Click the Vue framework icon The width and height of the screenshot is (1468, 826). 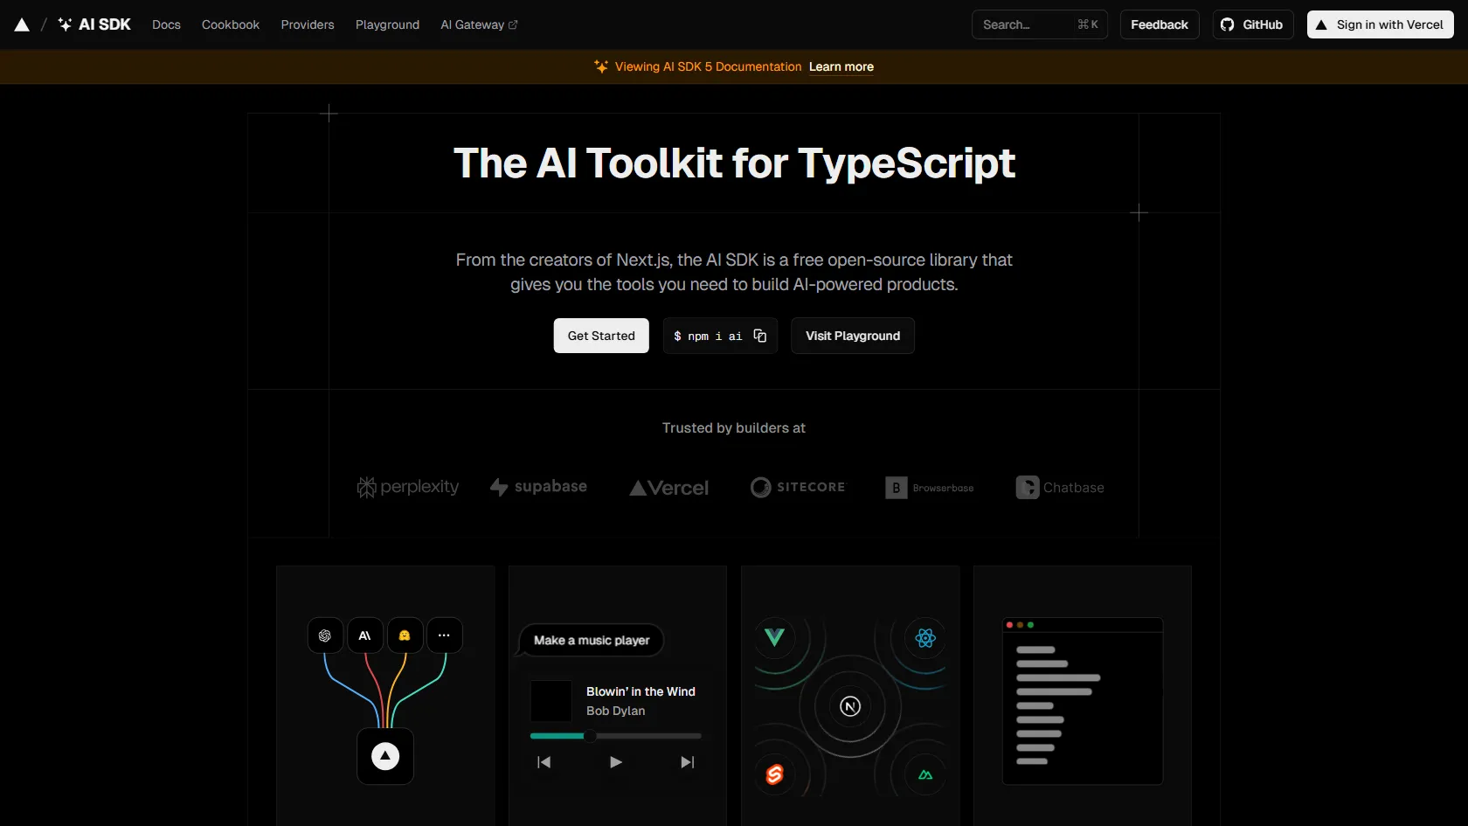point(774,637)
